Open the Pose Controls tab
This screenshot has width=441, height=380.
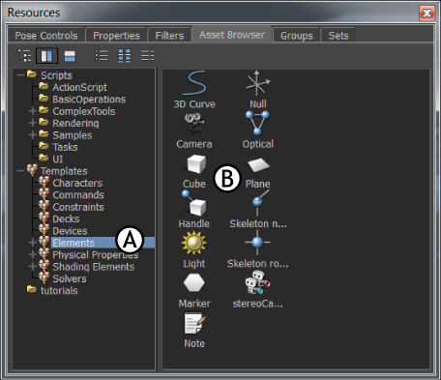tap(46, 36)
